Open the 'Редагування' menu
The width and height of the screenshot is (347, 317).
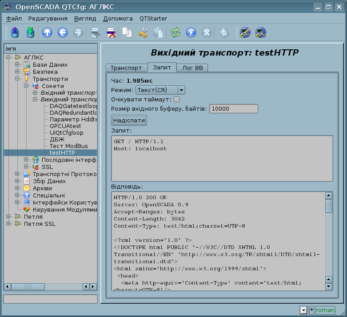coord(48,19)
